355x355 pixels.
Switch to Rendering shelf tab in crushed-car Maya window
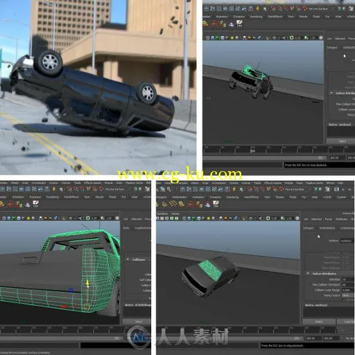click(x=256, y=17)
